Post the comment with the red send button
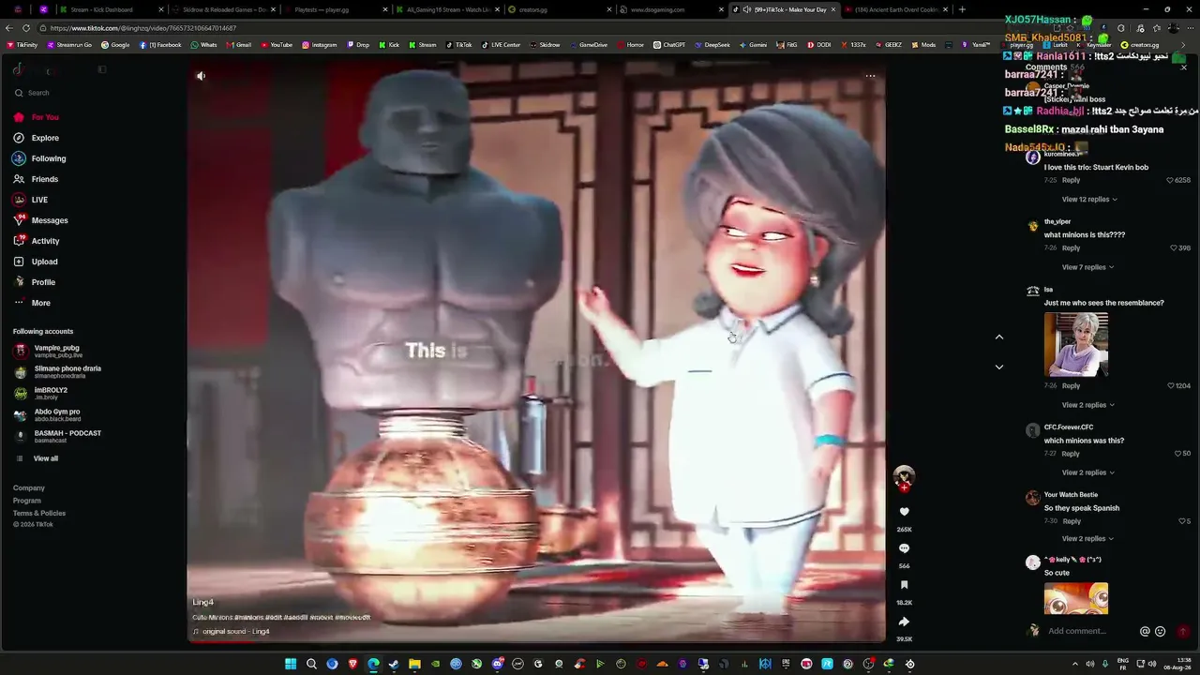The height and width of the screenshot is (675, 1200). 1182,632
